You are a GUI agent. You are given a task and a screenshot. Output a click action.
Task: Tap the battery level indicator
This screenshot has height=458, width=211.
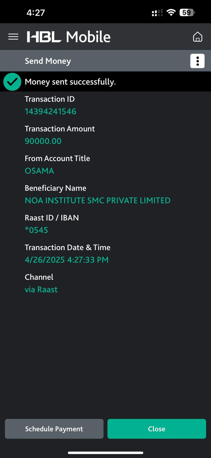click(187, 13)
